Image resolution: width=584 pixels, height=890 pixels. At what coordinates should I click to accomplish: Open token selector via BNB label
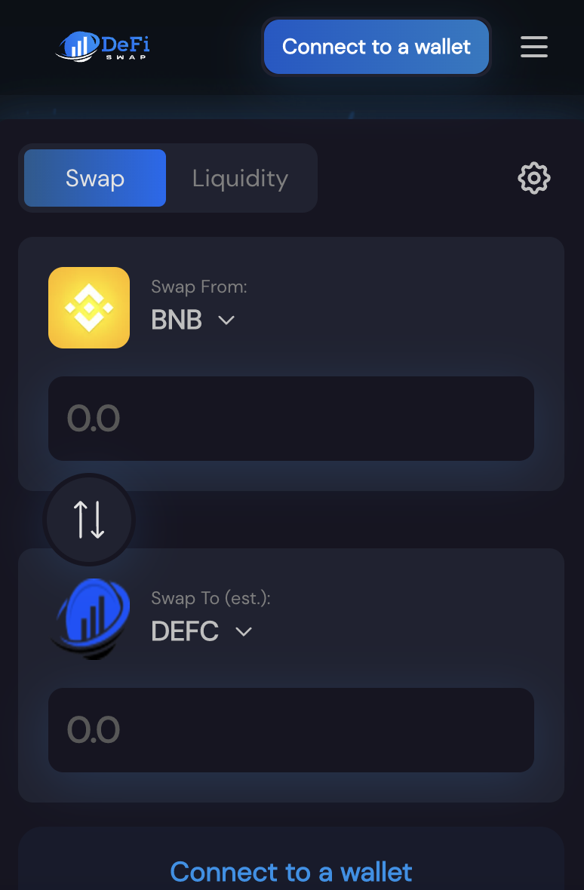tap(177, 321)
